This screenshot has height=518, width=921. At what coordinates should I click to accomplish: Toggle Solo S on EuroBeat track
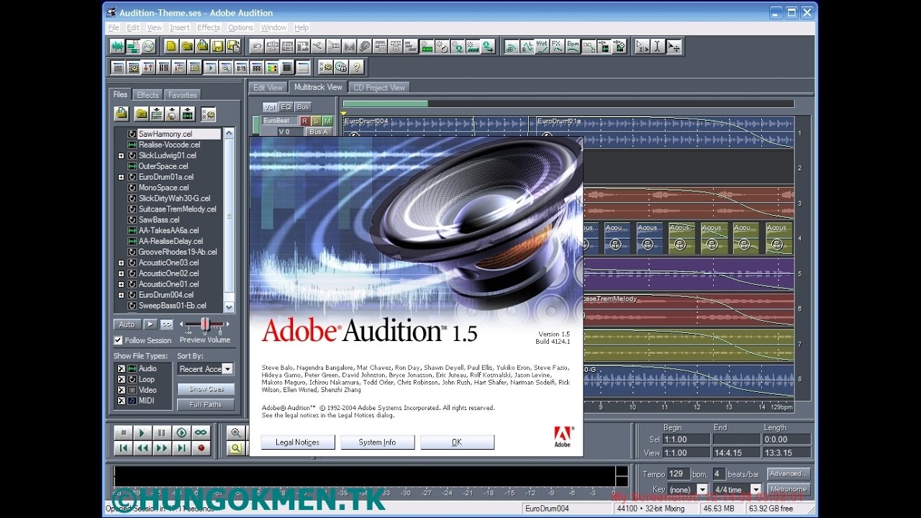[x=316, y=121]
